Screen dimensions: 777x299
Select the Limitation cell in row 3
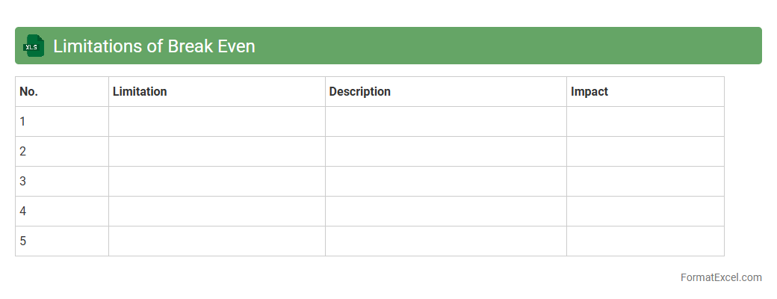(x=217, y=182)
